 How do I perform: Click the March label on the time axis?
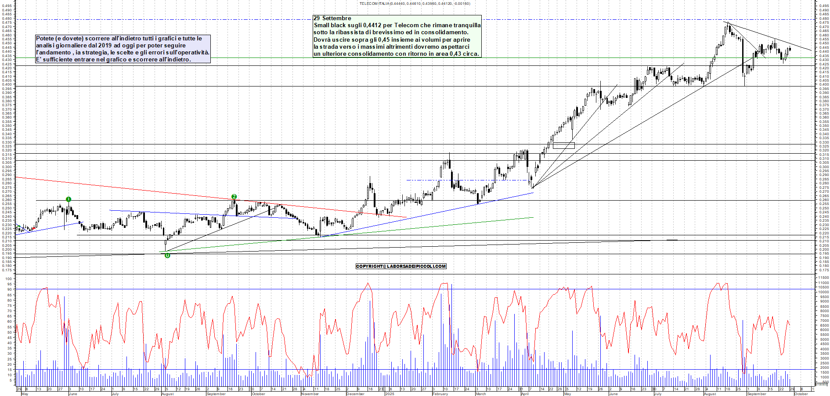[481, 394]
